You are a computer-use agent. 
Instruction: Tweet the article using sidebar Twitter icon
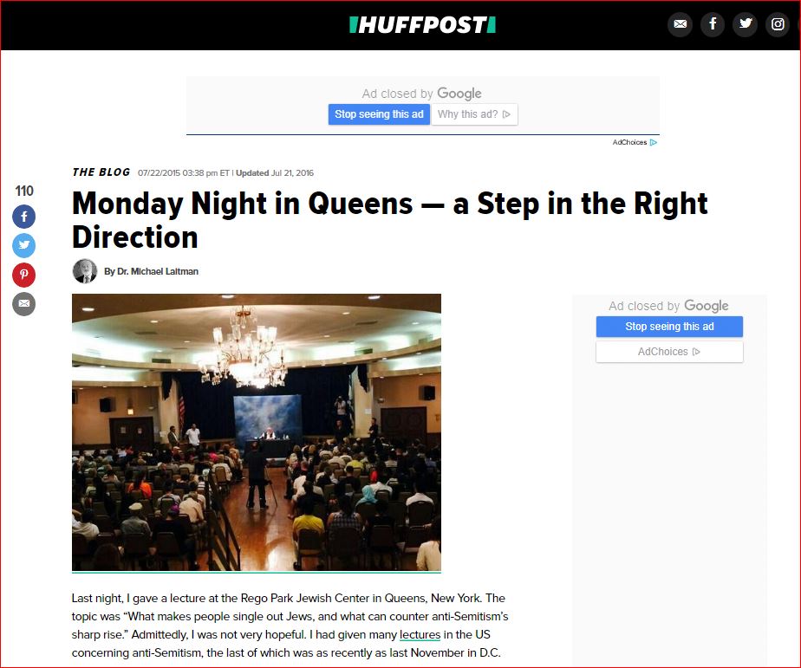[24, 246]
